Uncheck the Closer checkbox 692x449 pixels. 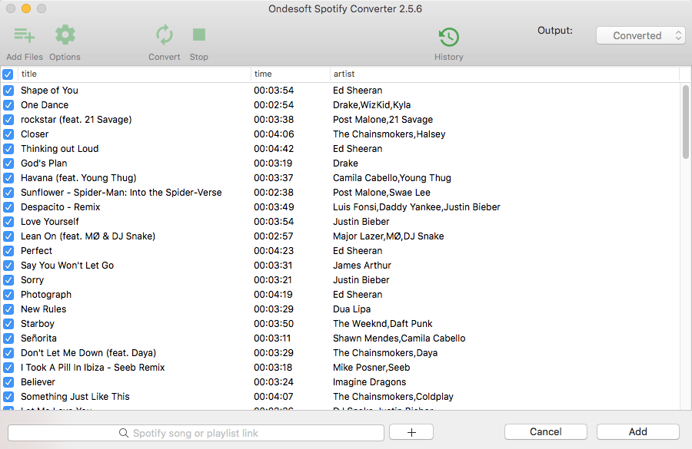click(8, 134)
